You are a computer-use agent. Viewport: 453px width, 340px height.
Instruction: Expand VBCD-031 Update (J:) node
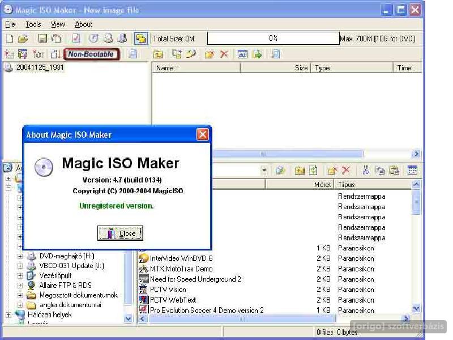pos(20,266)
